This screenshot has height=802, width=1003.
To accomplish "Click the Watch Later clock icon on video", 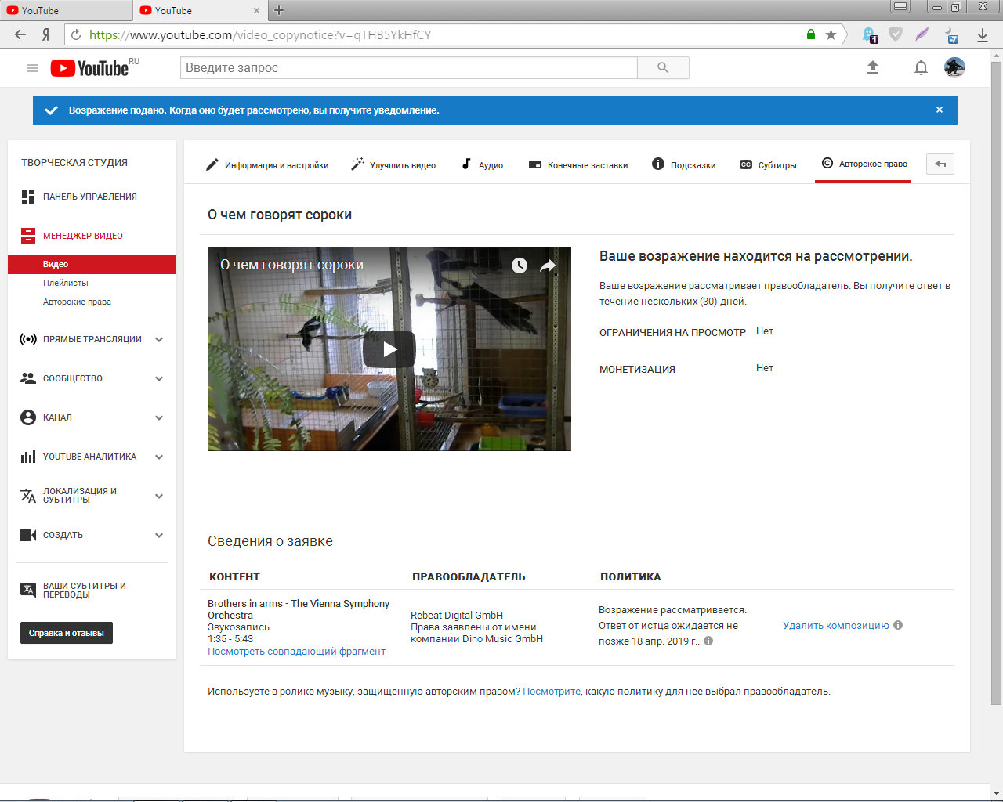I will pyautogui.click(x=520, y=266).
